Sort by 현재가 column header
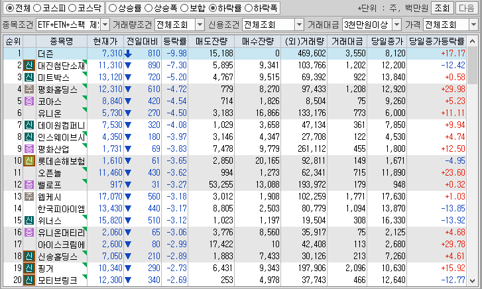Viewport: 482px width, 289px height. tap(105, 42)
